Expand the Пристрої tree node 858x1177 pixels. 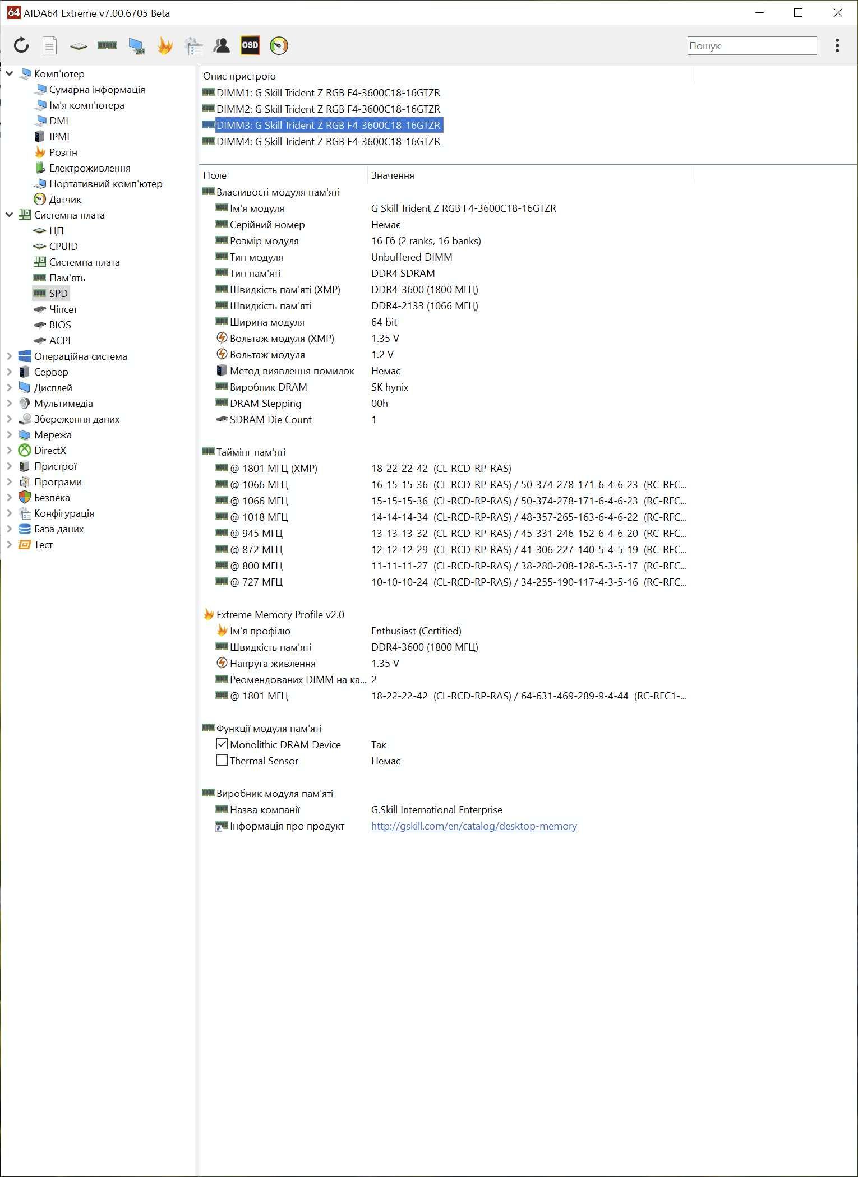click(10, 466)
